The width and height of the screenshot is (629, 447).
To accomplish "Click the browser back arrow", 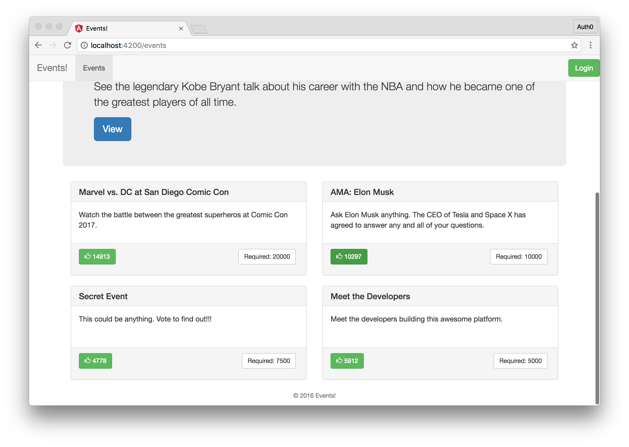I will (39, 45).
